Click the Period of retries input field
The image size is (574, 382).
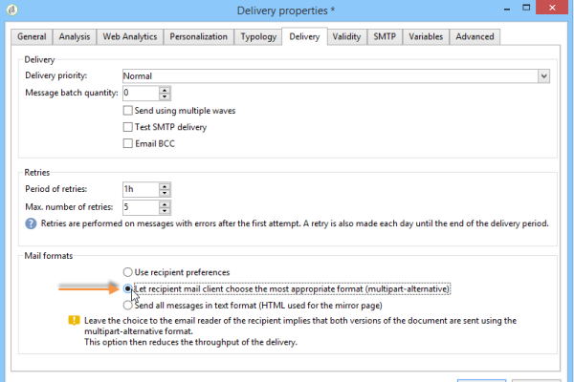tap(140, 189)
